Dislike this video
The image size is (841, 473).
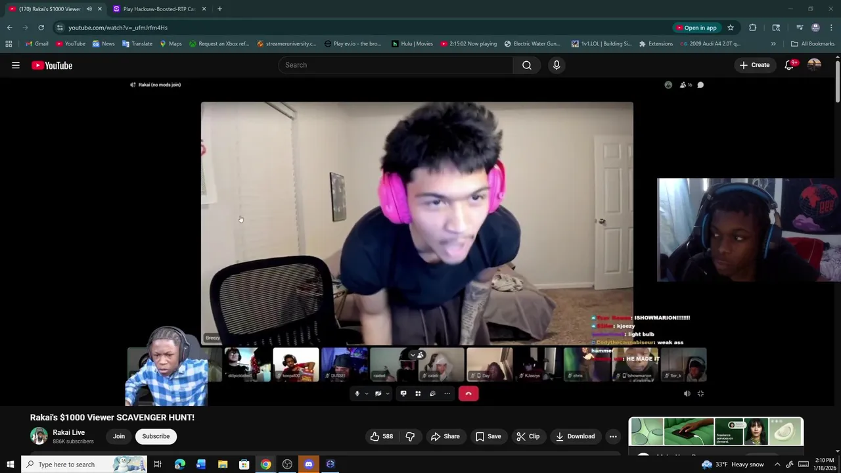pos(410,436)
